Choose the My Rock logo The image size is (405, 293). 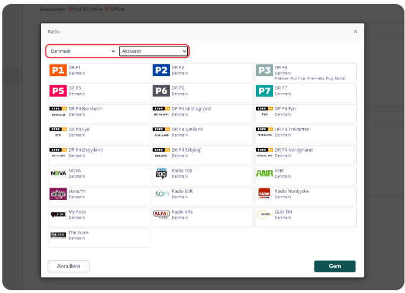[x=58, y=215]
